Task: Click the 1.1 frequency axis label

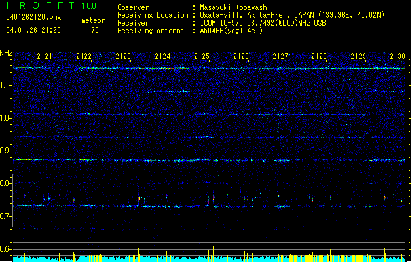Action: [x=6, y=85]
